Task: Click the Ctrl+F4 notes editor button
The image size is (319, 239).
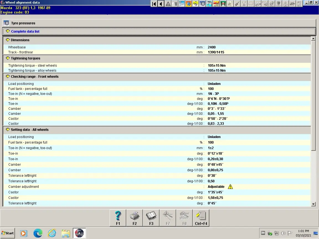Action: click(201, 218)
